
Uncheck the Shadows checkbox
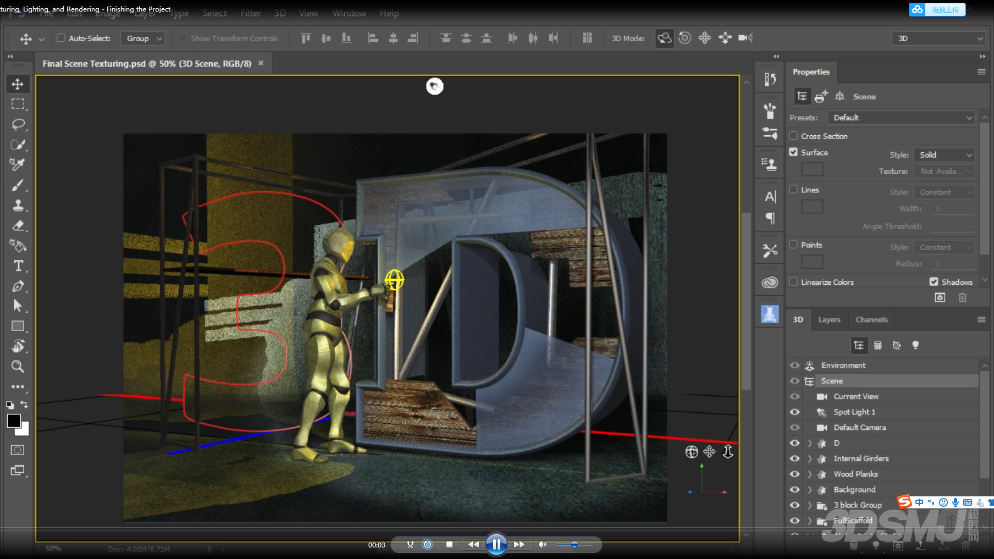(x=934, y=282)
